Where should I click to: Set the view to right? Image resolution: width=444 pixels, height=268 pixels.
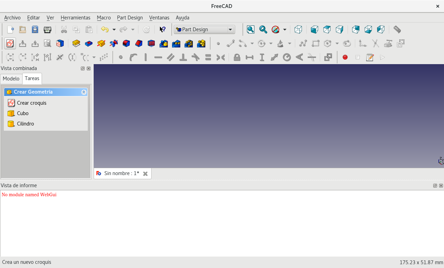339,29
